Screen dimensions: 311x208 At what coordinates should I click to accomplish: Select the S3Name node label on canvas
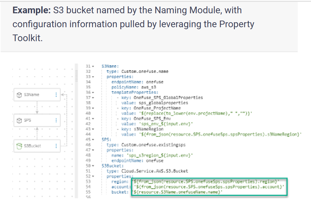click(32, 95)
